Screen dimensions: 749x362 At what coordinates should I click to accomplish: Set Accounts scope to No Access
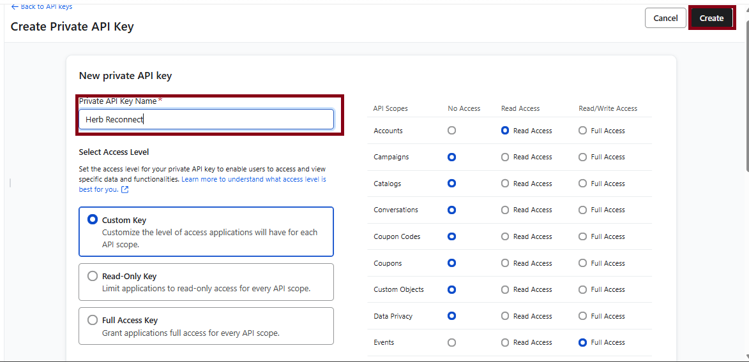tap(452, 131)
